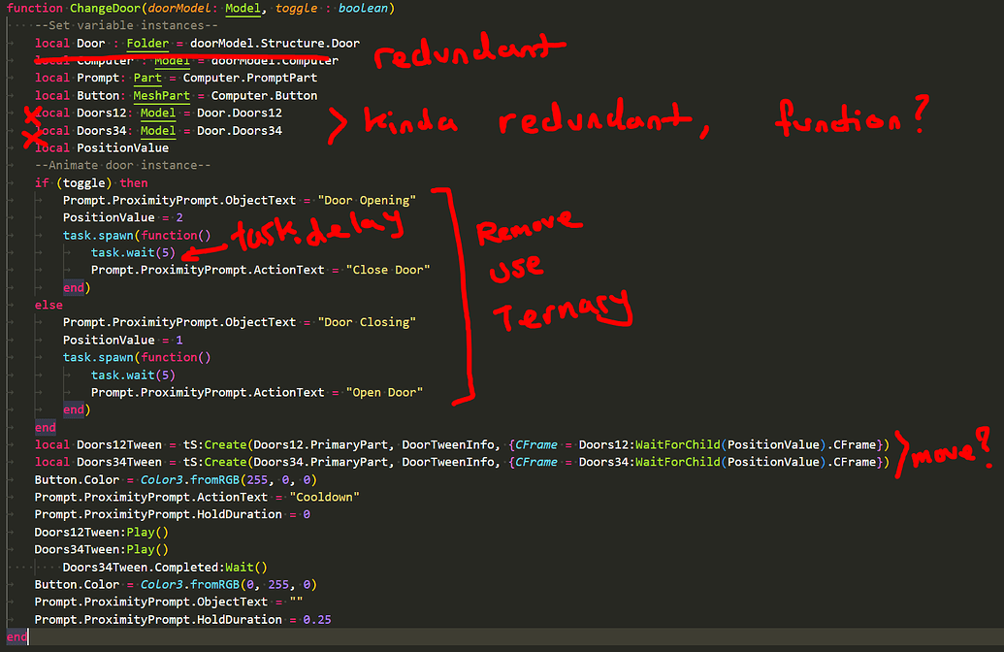Viewport: 1004px width, 652px height.
Task: Open the Model type annotation on Doors12
Action: click(158, 113)
